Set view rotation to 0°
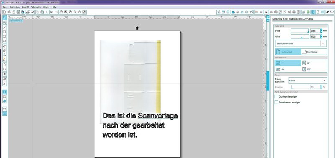The width and height of the screenshot is (335, 158). (288, 63)
